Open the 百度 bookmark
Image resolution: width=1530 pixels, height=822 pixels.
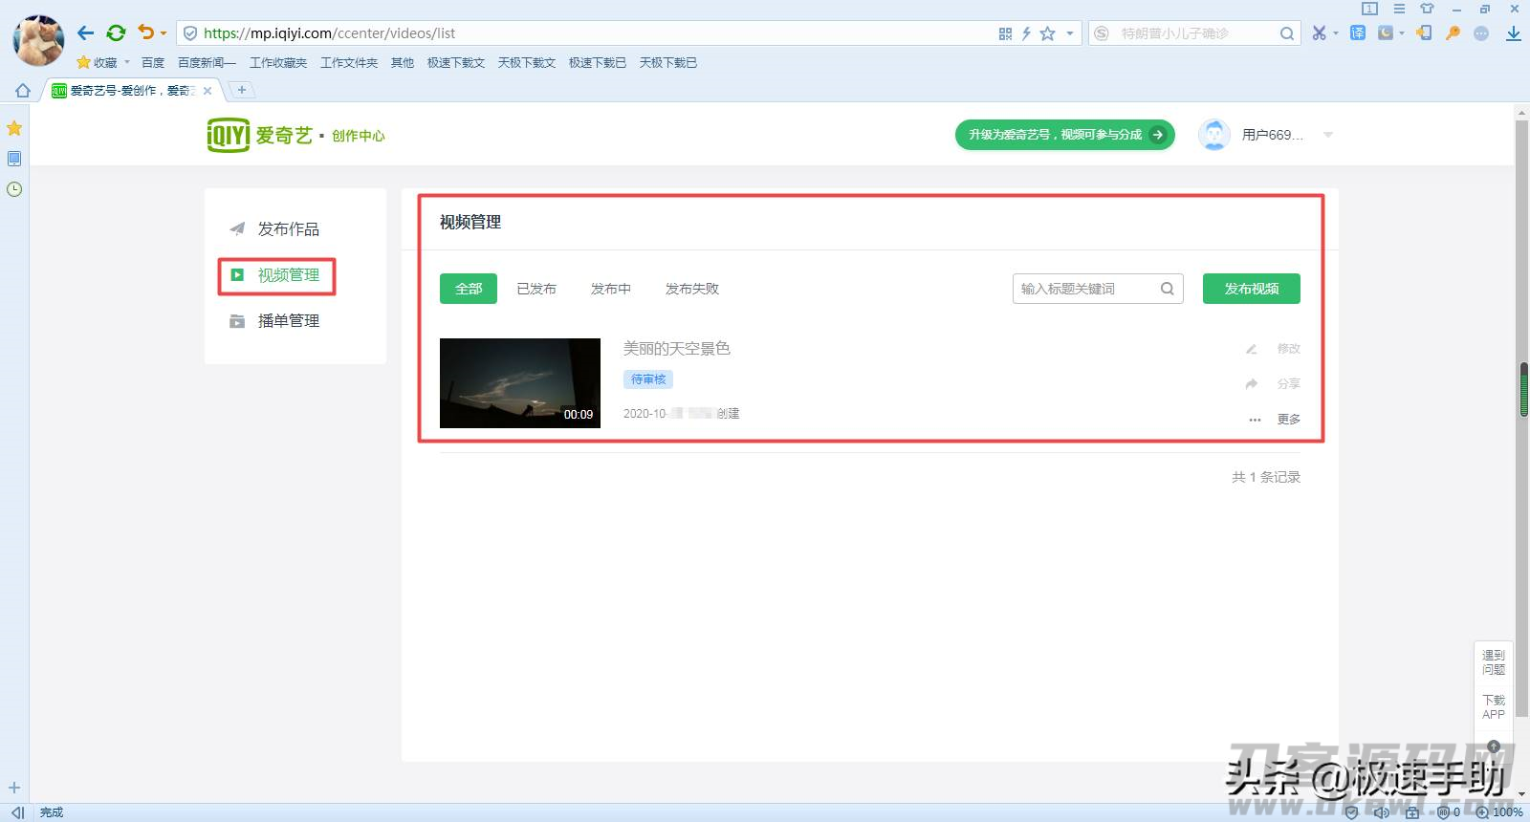(x=153, y=62)
